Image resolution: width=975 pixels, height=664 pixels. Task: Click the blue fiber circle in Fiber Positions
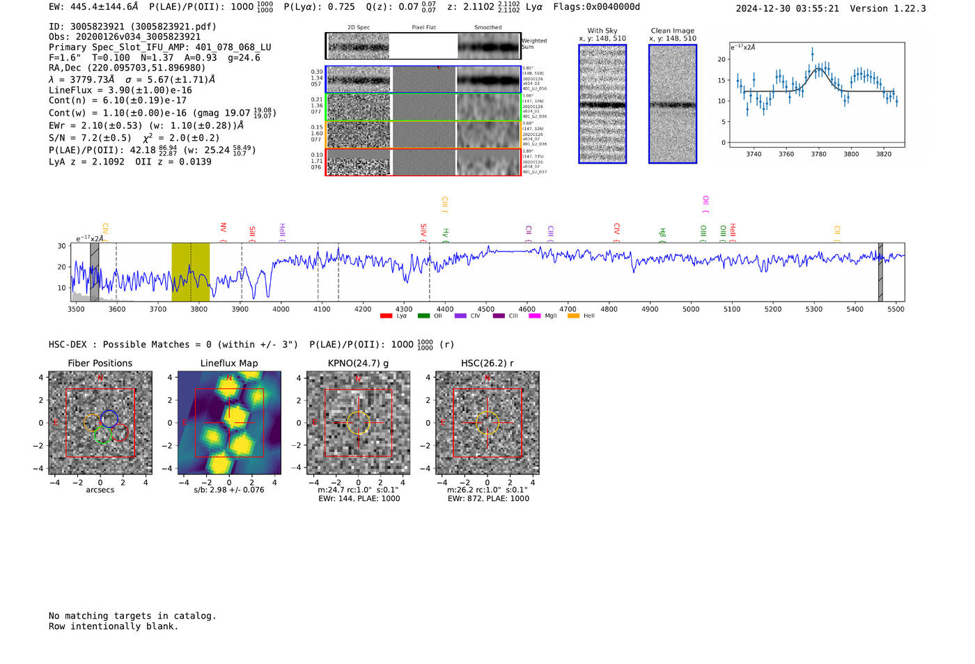click(109, 419)
